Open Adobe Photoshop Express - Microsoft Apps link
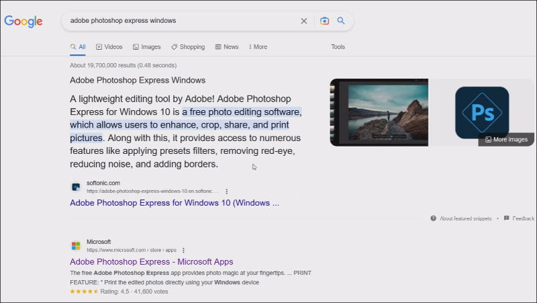Viewport: 537px width, 303px height. pyautogui.click(x=152, y=262)
